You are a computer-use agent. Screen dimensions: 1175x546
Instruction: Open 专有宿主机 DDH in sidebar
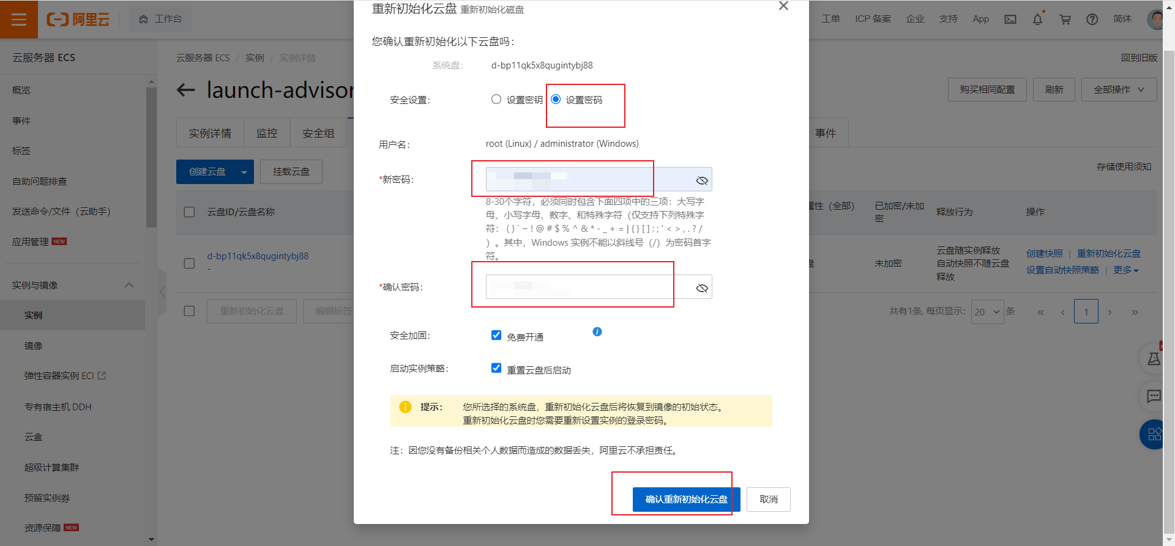[58, 407]
